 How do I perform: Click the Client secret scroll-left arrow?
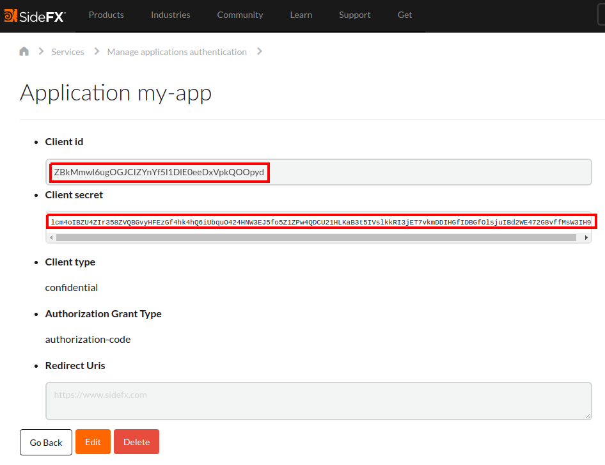(51, 237)
